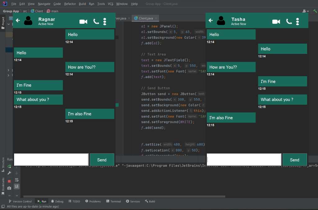This screenshot has width=318, height=210.
Task: Start a video call in Tasha chat
Action: 276,21
